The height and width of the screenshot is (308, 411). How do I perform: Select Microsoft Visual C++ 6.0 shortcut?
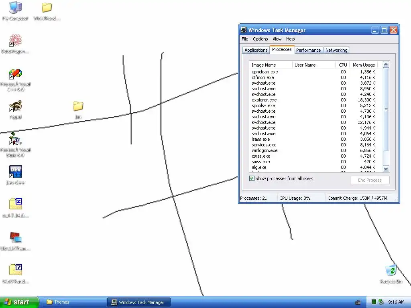pyautogui.click(x=16, y=80)
